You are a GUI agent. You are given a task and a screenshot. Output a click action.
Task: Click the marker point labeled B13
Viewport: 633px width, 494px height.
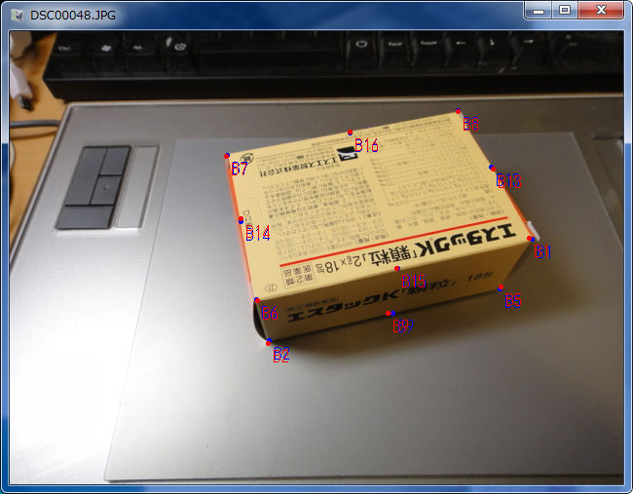pos(492,168)
